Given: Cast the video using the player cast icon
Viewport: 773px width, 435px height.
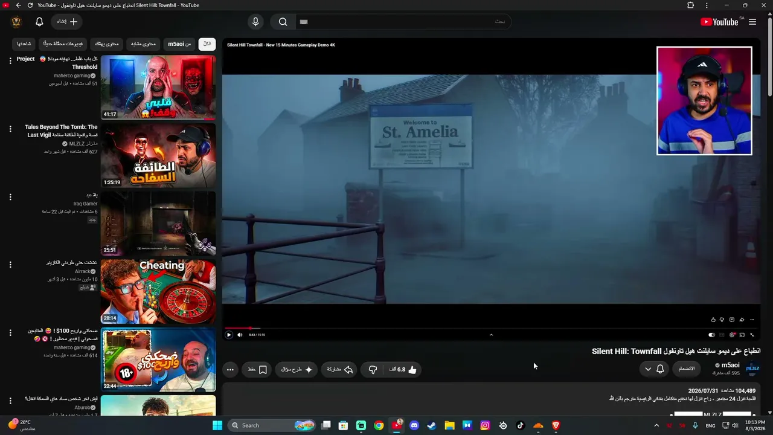Looking at the screenshot, I should (742, 335).
